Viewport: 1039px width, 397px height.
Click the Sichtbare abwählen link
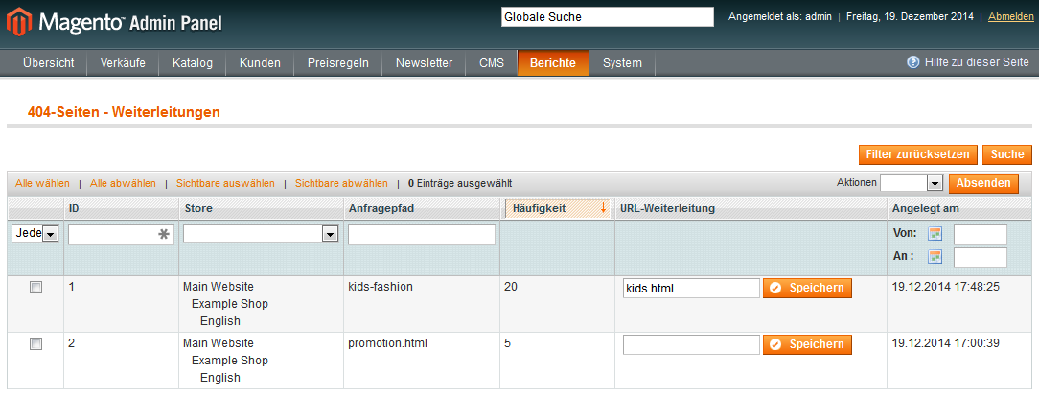341,183
